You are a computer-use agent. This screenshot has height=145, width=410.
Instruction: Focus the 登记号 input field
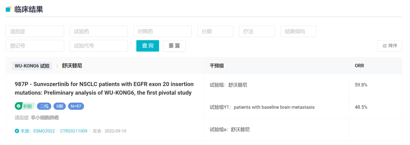[x=35, y=46]
